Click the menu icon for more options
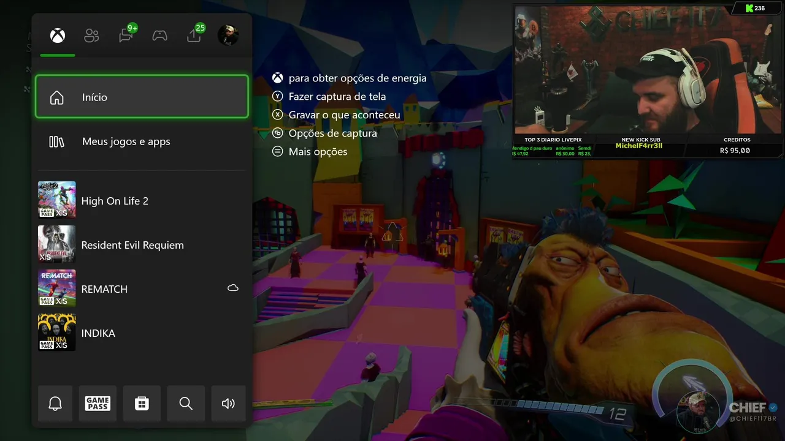Screen dimensions: 785x441 (278, 151)
